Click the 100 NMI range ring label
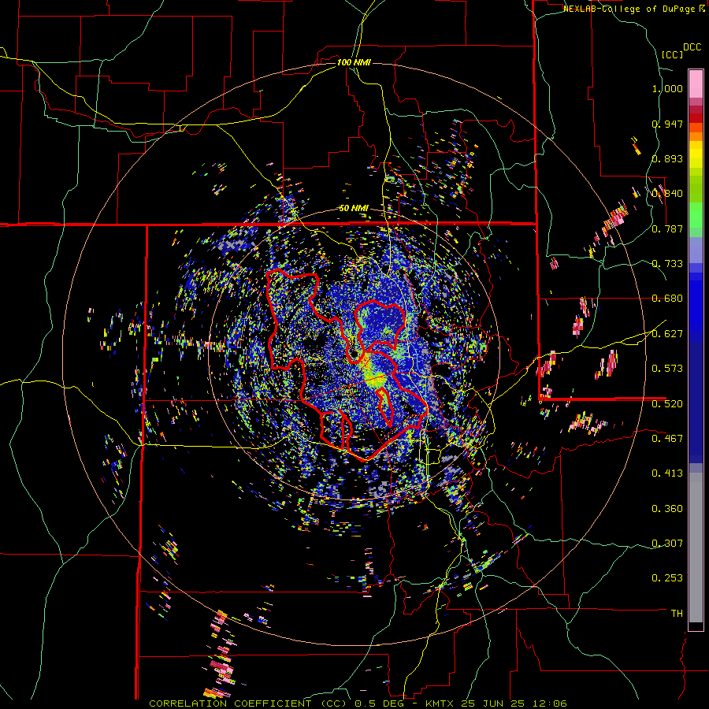Viewport: 709px width, 709px height. [x=354, y=62]
